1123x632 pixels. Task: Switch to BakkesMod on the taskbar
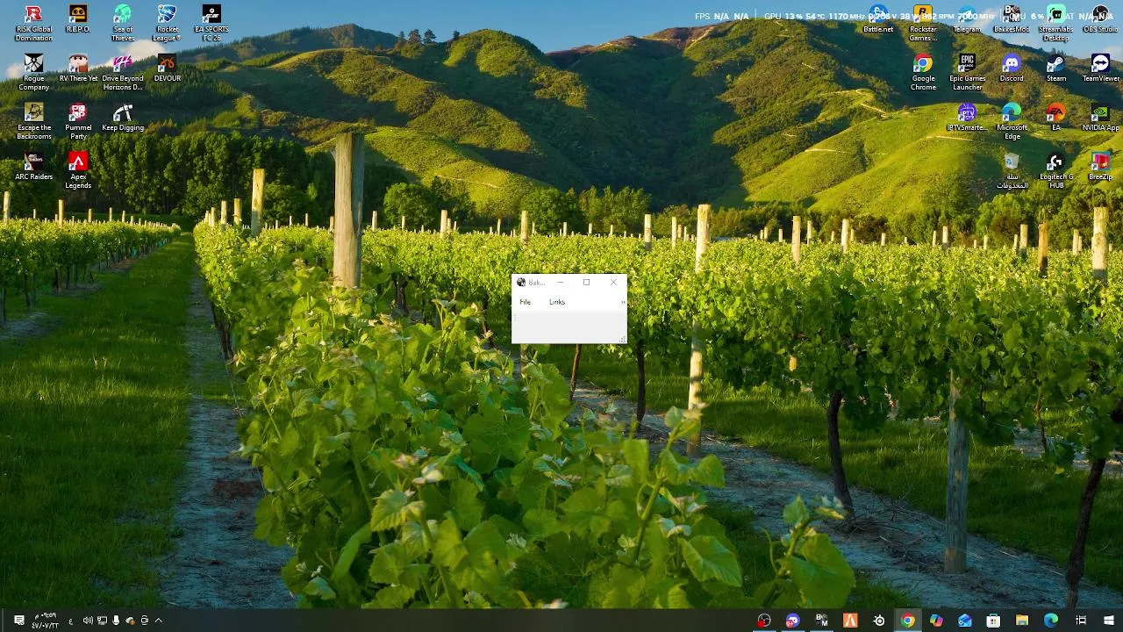click(821, 621)
